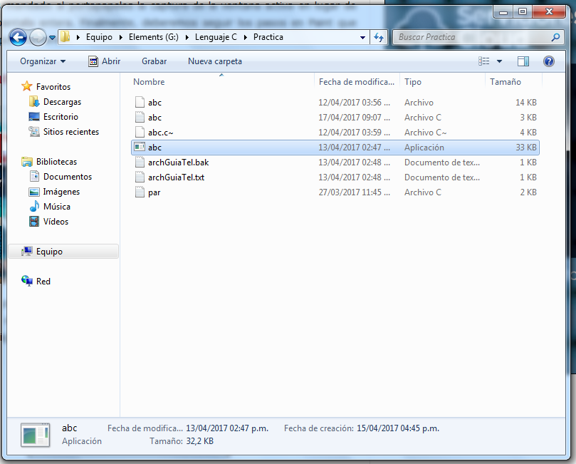Expand the arrow after Elements (G:)
The height and width of the screenshot is (464, 576).
pyautogui.click(x=187, y=37)
